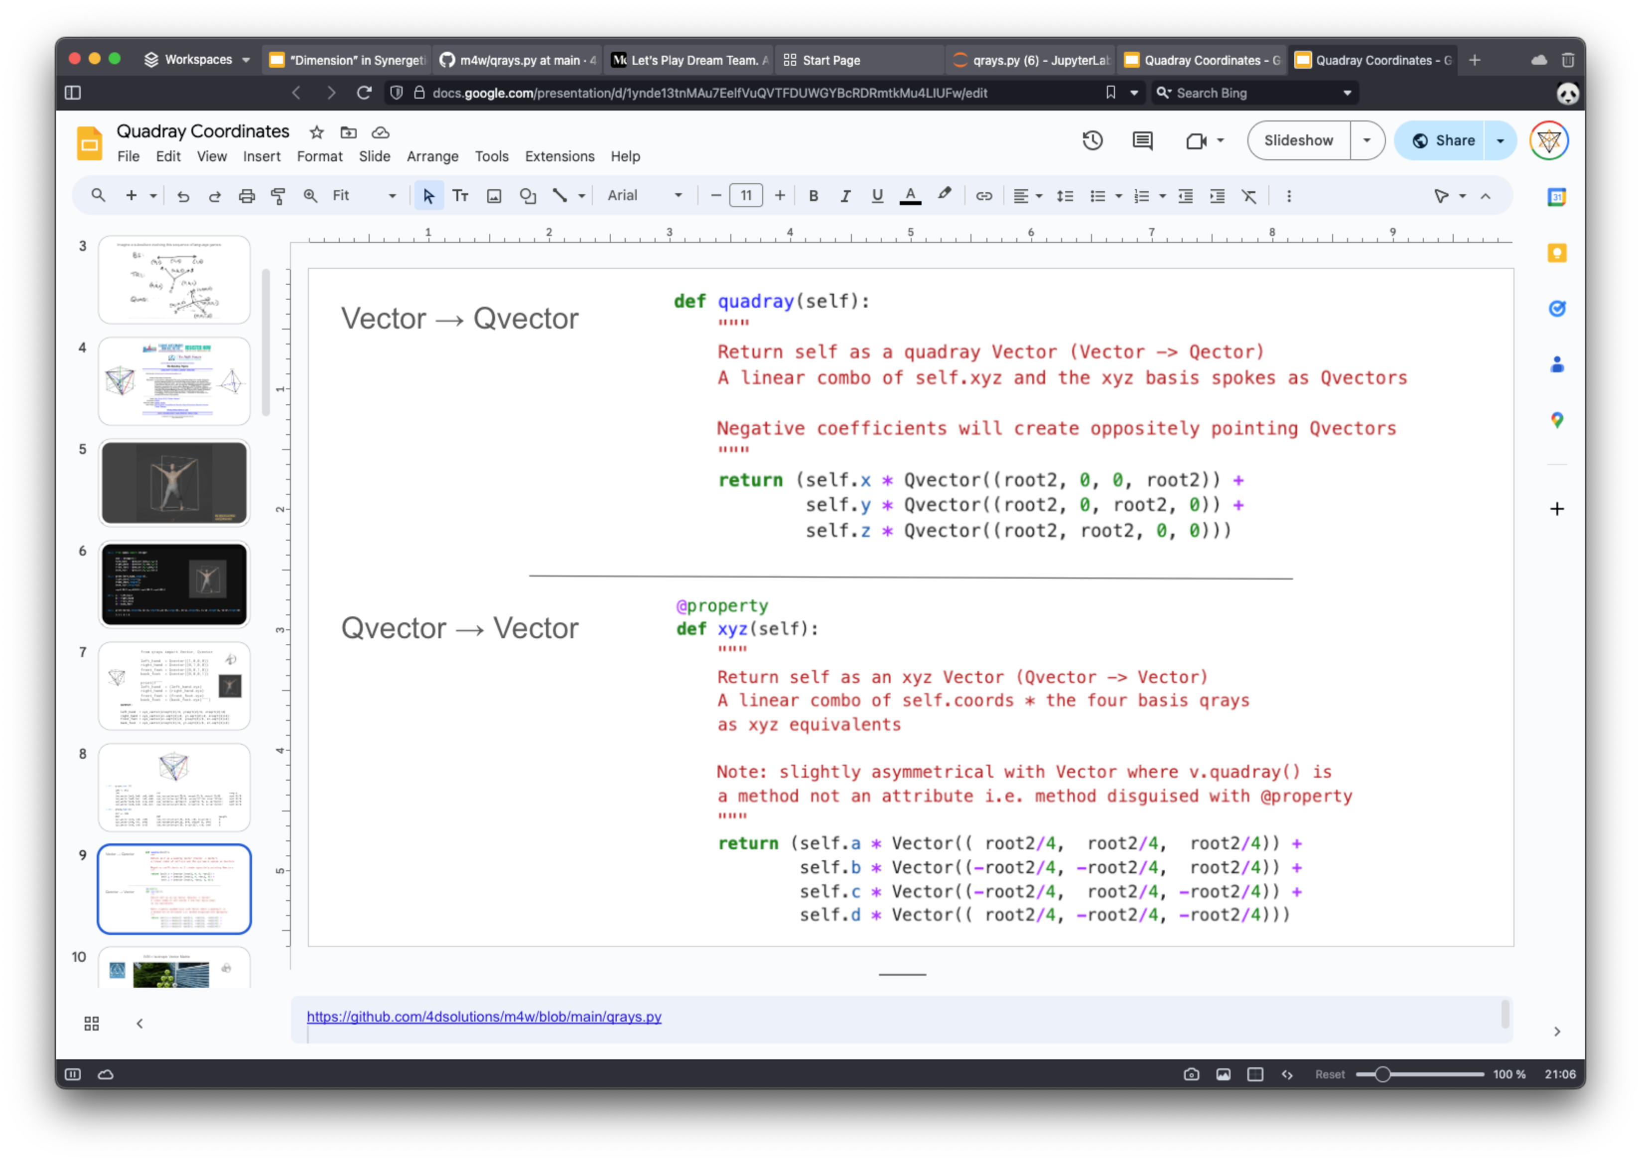The height and width of the screenshot is (1162, 1641).
Task: Open the Format menu
Action: [319, 156]
